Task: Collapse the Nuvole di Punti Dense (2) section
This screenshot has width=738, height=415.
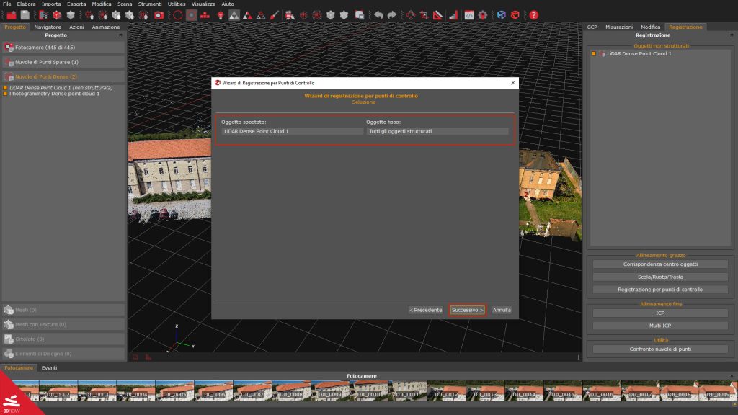Action: [63, 76]
